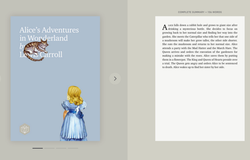Viewport: 250px width, 160px height.
Task: Click the Cheshire cat illustration on cover
Action: tap(36, 50)
